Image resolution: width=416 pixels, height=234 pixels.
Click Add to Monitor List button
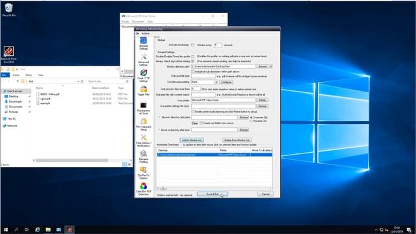(x=192, y=140)
